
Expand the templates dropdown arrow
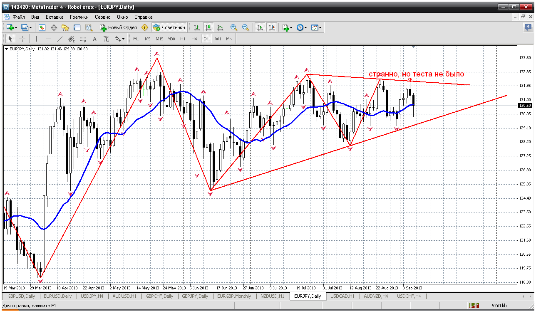click(x=320, y=27)
